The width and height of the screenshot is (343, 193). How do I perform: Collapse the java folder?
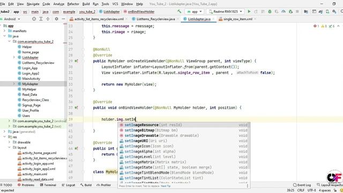(4, 36)
